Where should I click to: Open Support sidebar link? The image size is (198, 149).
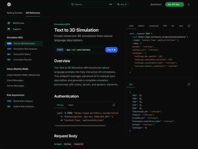17,29
